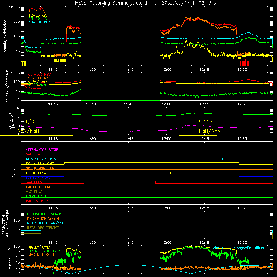Select the SC_TRANSMITTER flag label
The width and height of the screenshot is (277, 277).
pos(40,168)
